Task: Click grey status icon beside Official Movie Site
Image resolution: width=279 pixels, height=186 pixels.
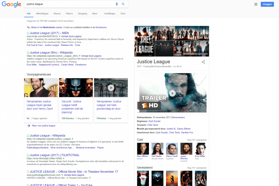Action: pos(28,172)
